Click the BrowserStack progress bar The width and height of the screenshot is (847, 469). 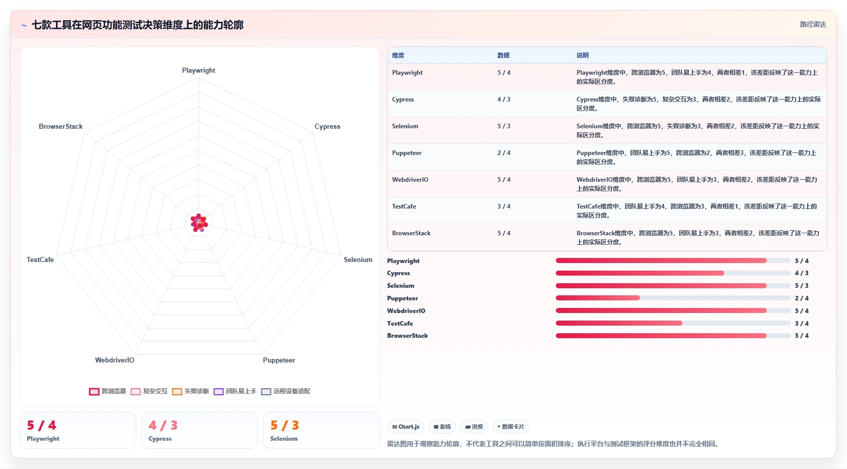point(673,336)
